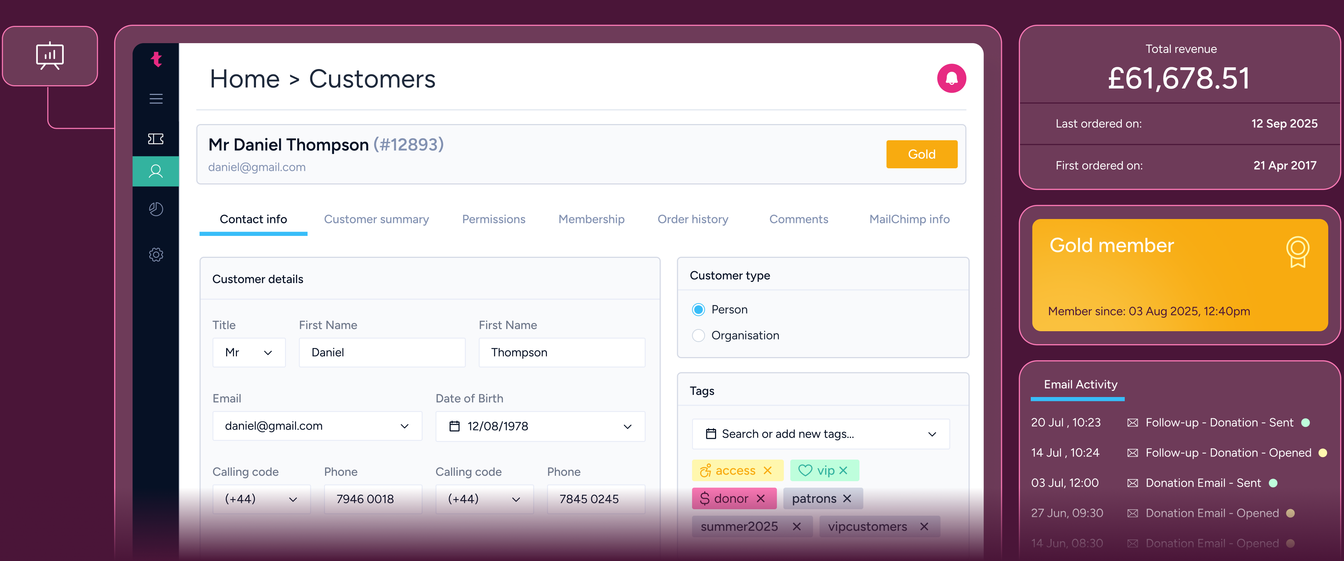Select the customers person icon in sidebar
This screenshot has width=1344, height=561.
click(156, 171)
